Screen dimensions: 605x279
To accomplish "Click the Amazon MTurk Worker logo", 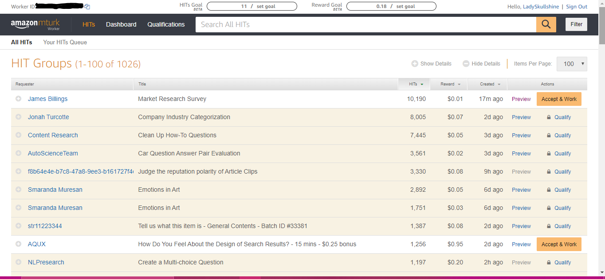I will coord(35,24).
